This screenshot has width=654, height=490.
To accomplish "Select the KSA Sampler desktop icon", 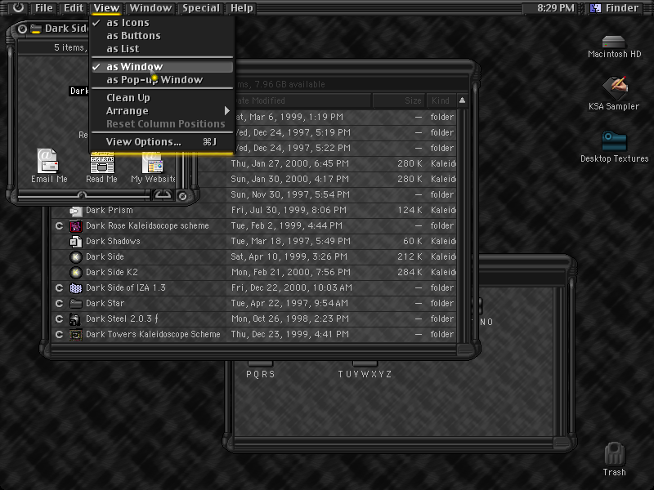I will pos(616,87).
